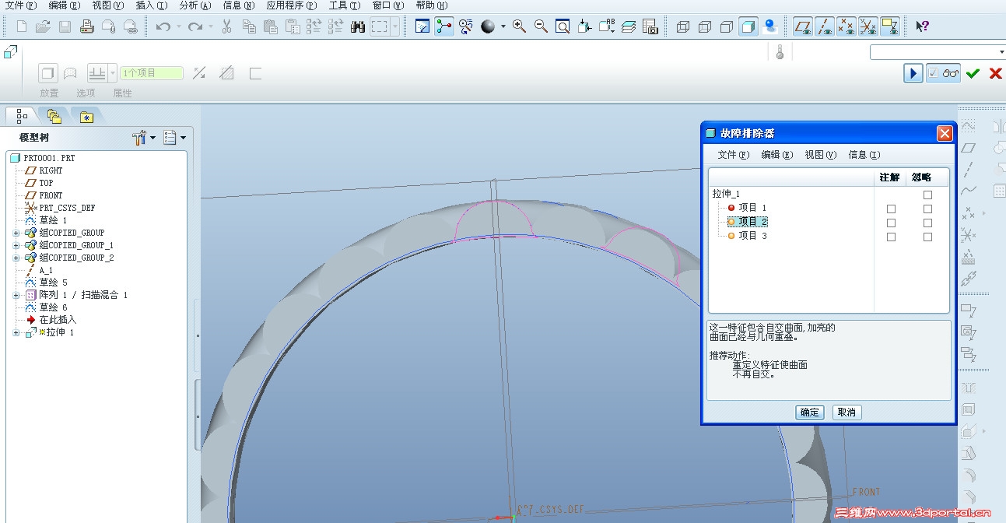Viewport: 1006px width, 523px height.
Task: Expand the 组COPIED_GROUP_1 tree node
Action: pos(16,245)
